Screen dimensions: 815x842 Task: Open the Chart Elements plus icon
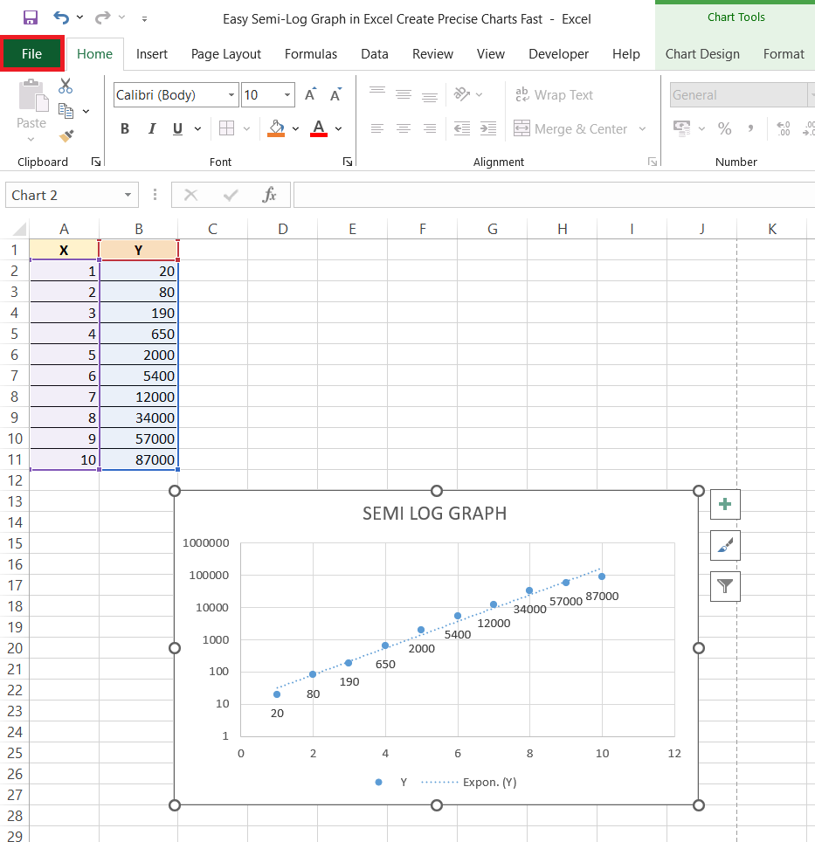(724, 504)
